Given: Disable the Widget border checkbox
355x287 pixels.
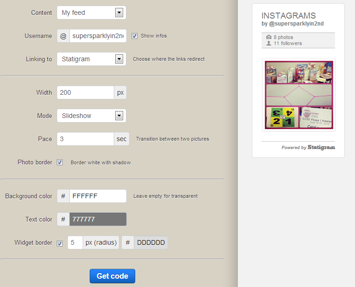Looking at the screenshot, I should point(60,243).
